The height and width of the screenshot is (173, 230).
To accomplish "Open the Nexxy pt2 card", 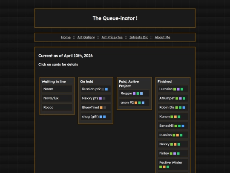I will [x=96, y=98].
